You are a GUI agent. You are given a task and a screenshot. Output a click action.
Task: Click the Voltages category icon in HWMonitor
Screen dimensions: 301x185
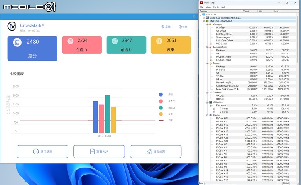(x=211, y=24)
